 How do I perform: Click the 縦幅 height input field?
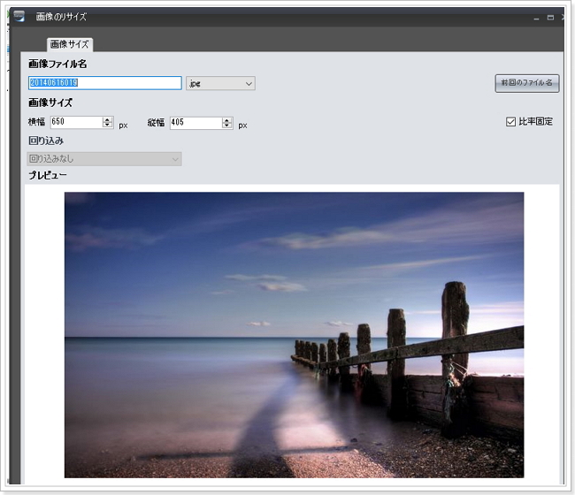195,123
